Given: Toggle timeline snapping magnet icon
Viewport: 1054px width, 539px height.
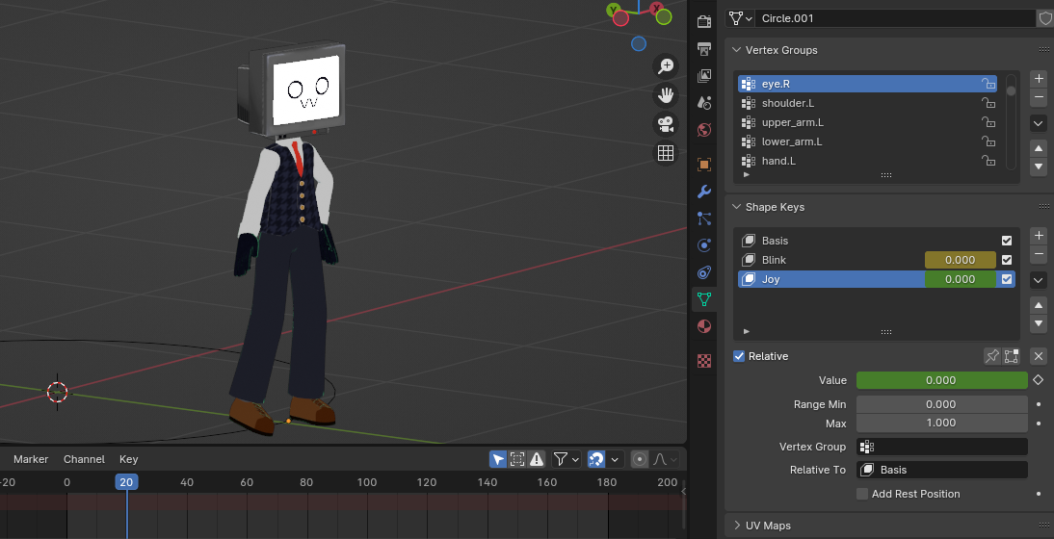Looking at the screenshot, I should 595,459.
